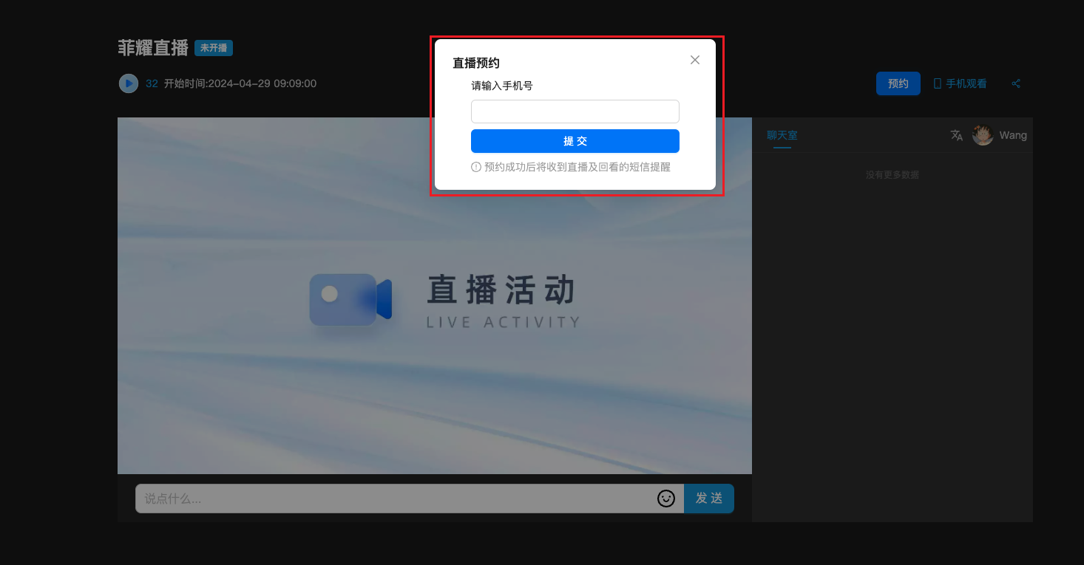Screen dimensions: 1084x565
Task: Click the Wang username
Action: point(1013,135)
